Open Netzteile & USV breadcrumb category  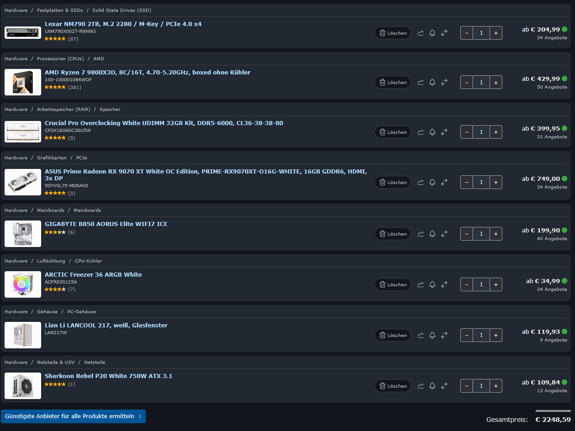56,362
